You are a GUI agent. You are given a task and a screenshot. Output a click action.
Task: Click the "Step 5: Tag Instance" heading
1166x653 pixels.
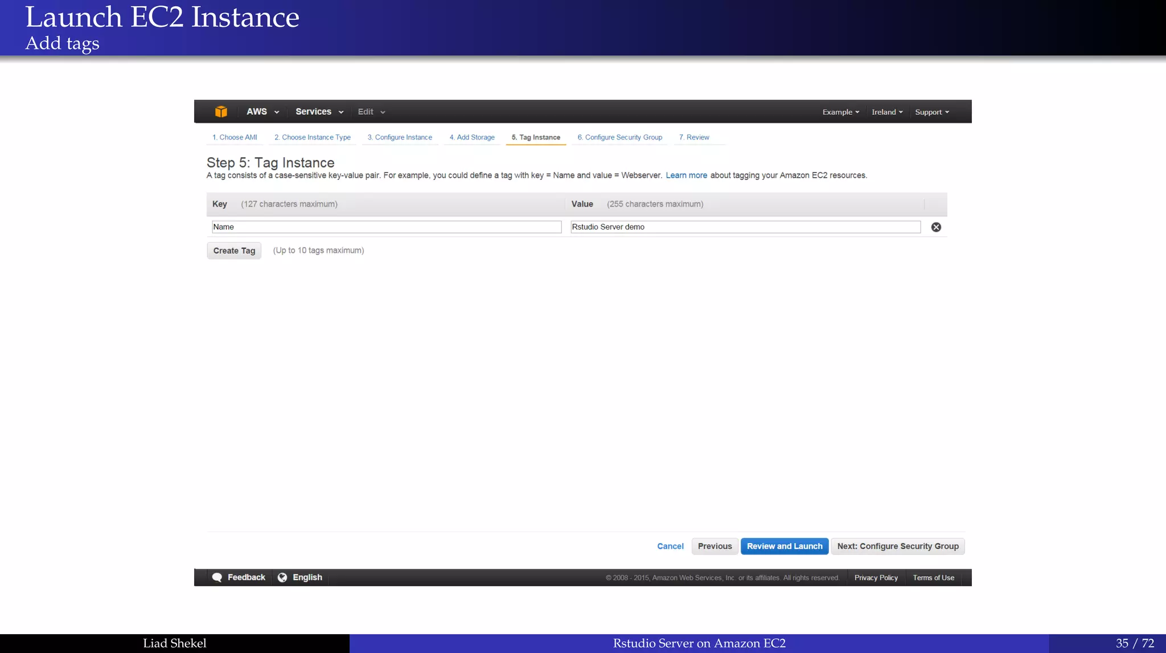point(270,163)
